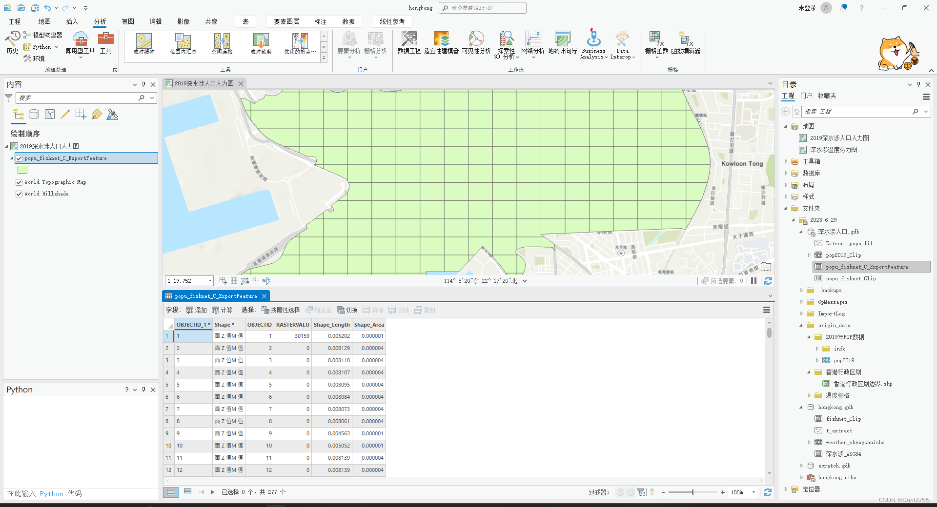Show all records view button in table
Viewport: 937px width, 507px height.
coord(170,492)
